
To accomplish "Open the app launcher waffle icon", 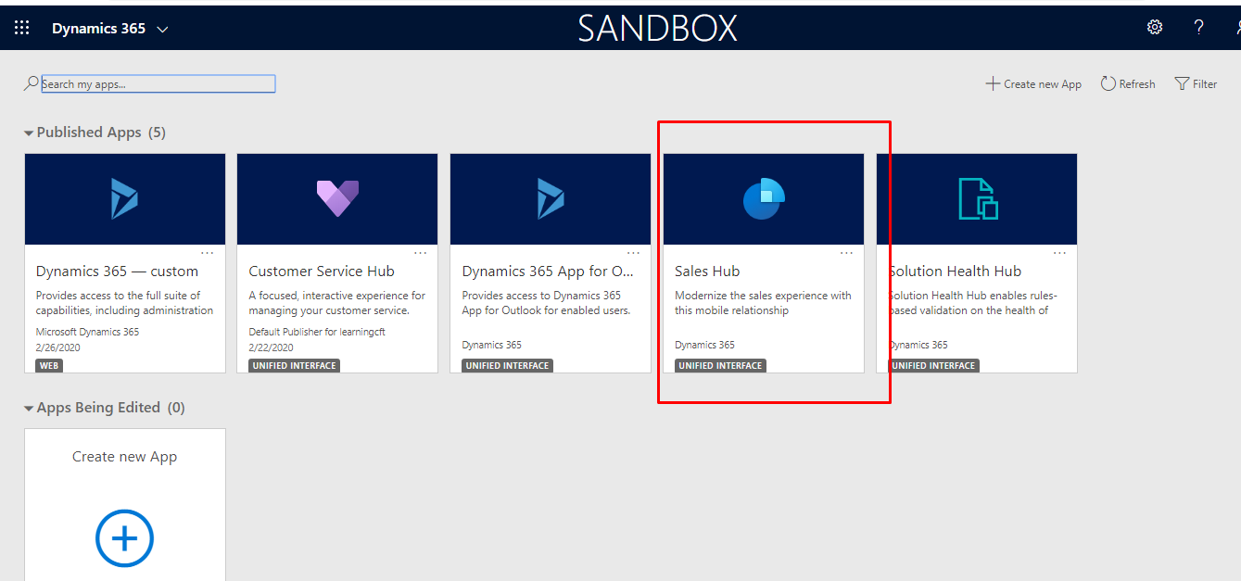I will click(21, 28).
